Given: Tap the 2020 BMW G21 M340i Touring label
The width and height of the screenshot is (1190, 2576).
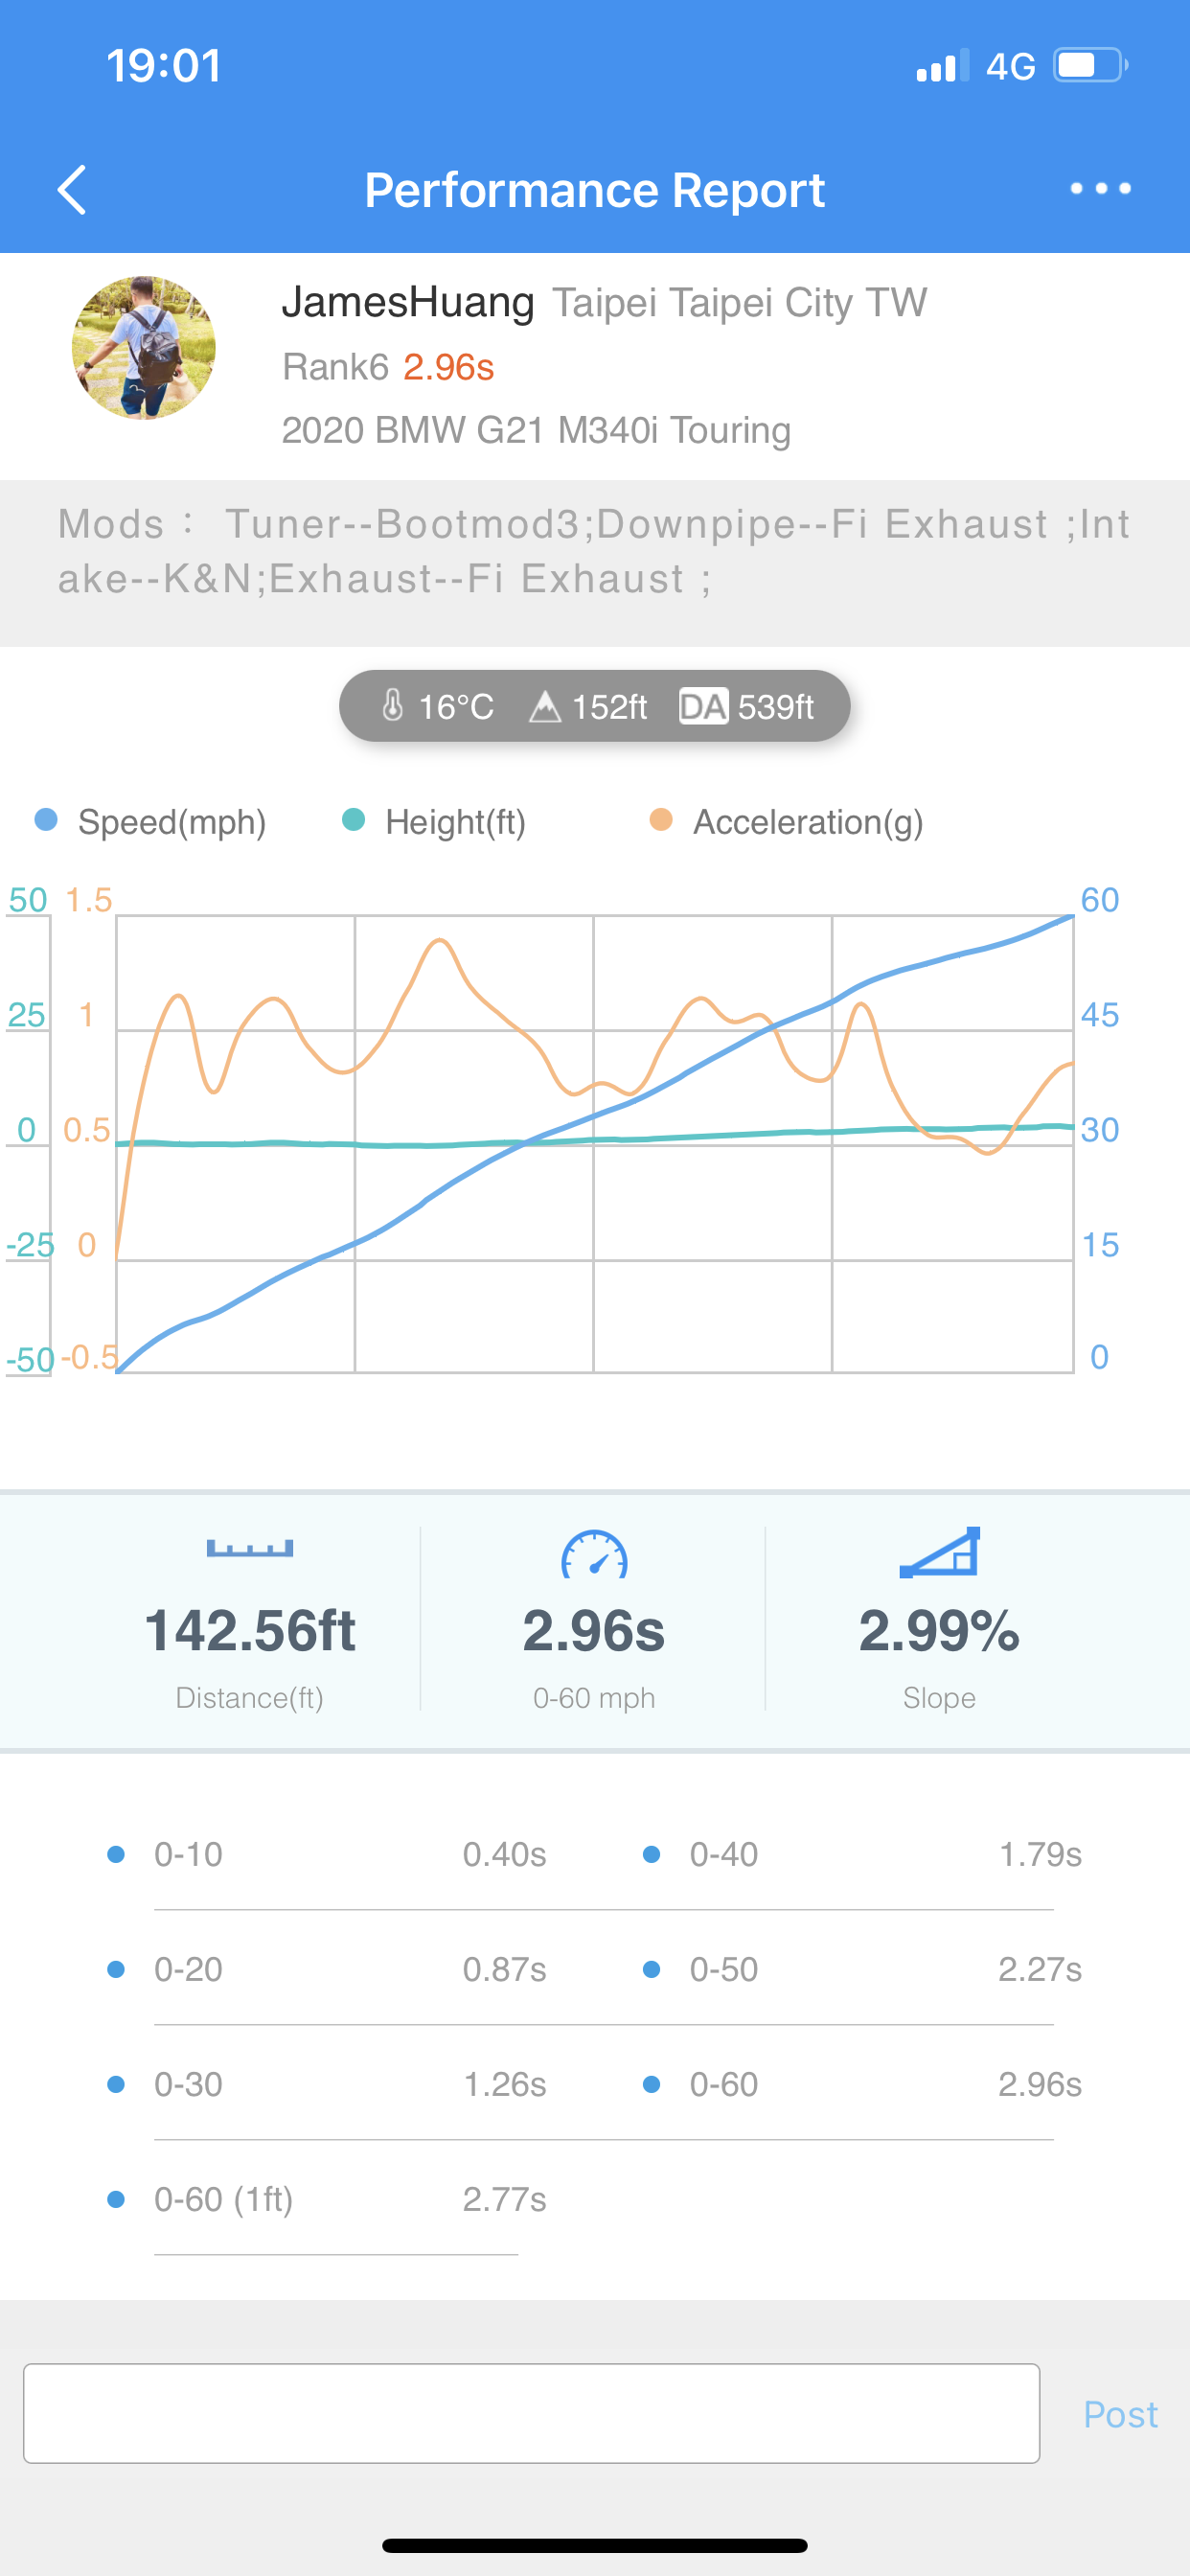Looking at the screenshot, I should [x=536, y=430].
